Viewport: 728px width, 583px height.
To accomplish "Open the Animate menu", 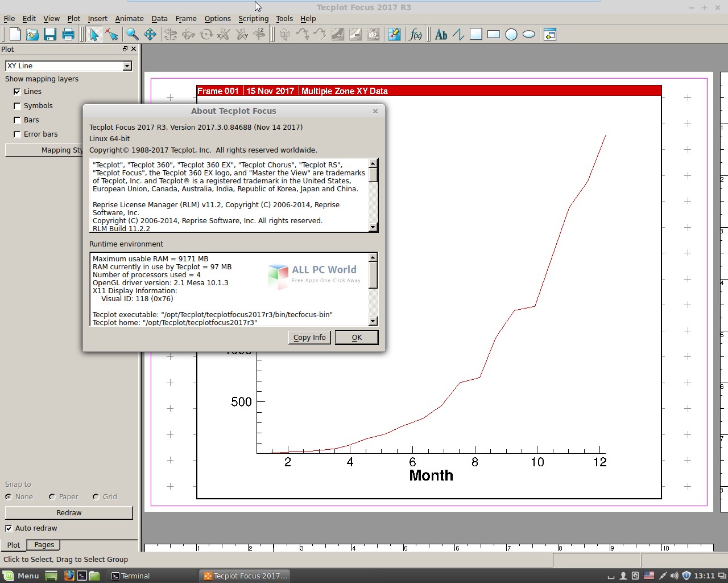I will 129,18.
